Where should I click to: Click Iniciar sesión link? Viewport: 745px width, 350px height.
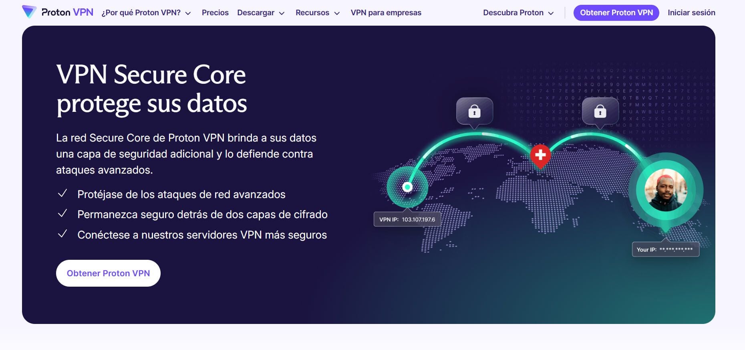(x=691, y=13)
